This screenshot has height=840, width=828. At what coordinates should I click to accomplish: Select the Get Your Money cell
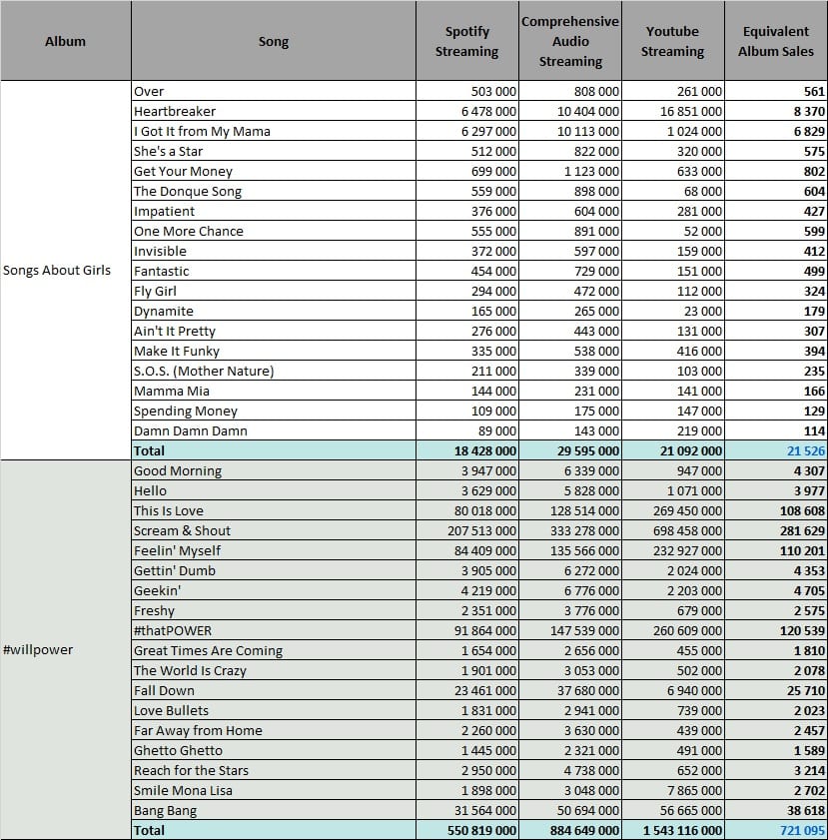[273, 171]
